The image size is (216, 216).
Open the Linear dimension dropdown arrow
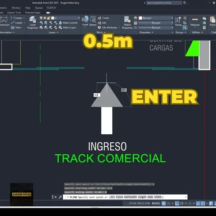coord(24,18)
